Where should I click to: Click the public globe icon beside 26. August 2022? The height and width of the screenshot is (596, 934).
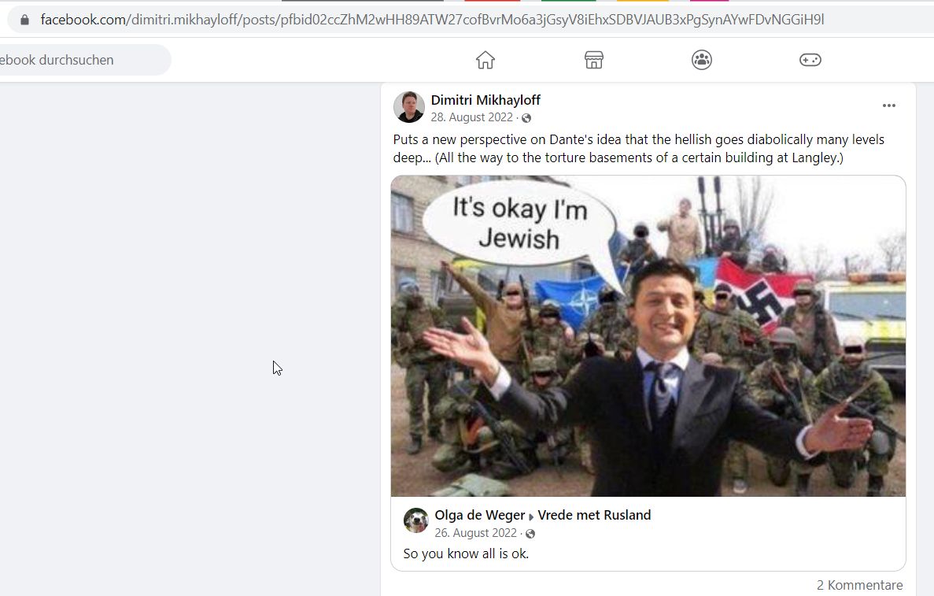coord(530,534)
